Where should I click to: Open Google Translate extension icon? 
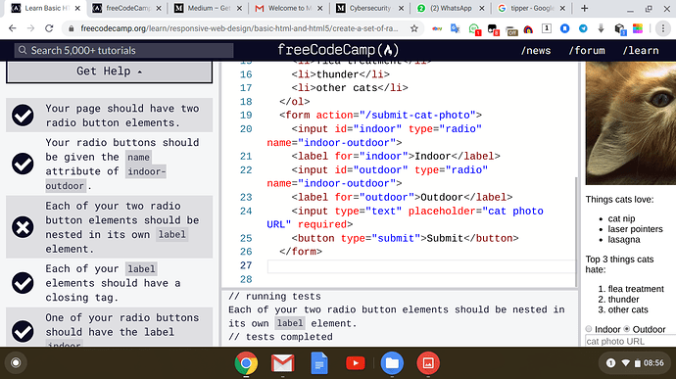point(455,28)
